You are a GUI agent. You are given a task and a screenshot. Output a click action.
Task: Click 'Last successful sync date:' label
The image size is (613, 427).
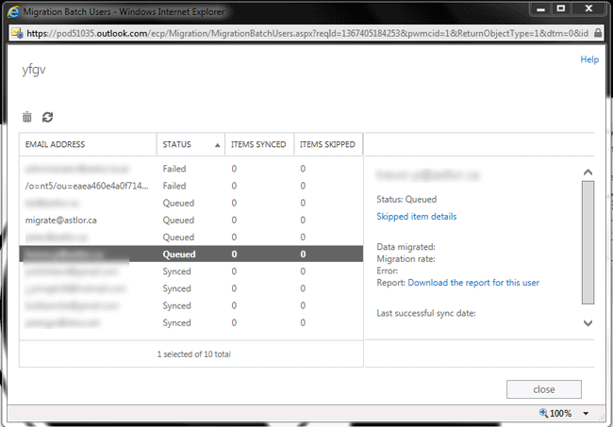[x=426, y=313]
